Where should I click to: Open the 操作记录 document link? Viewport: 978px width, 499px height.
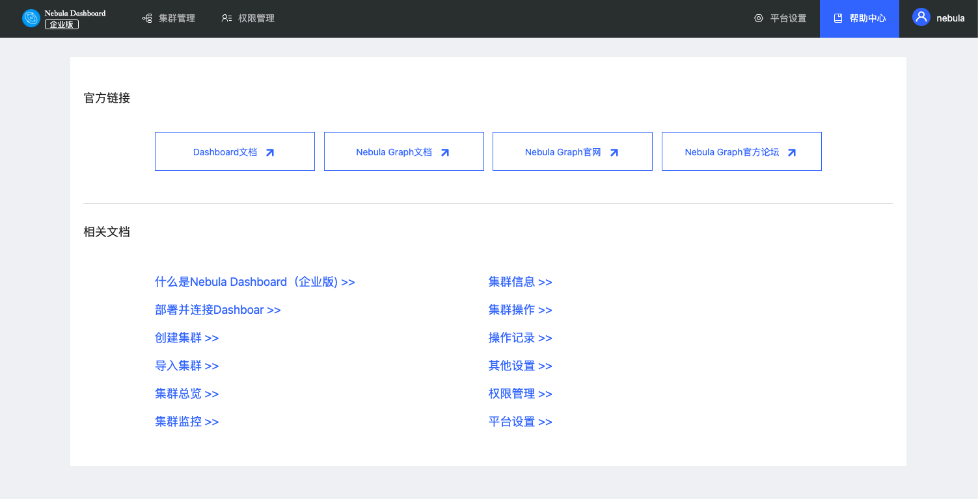tap(520, 338)
